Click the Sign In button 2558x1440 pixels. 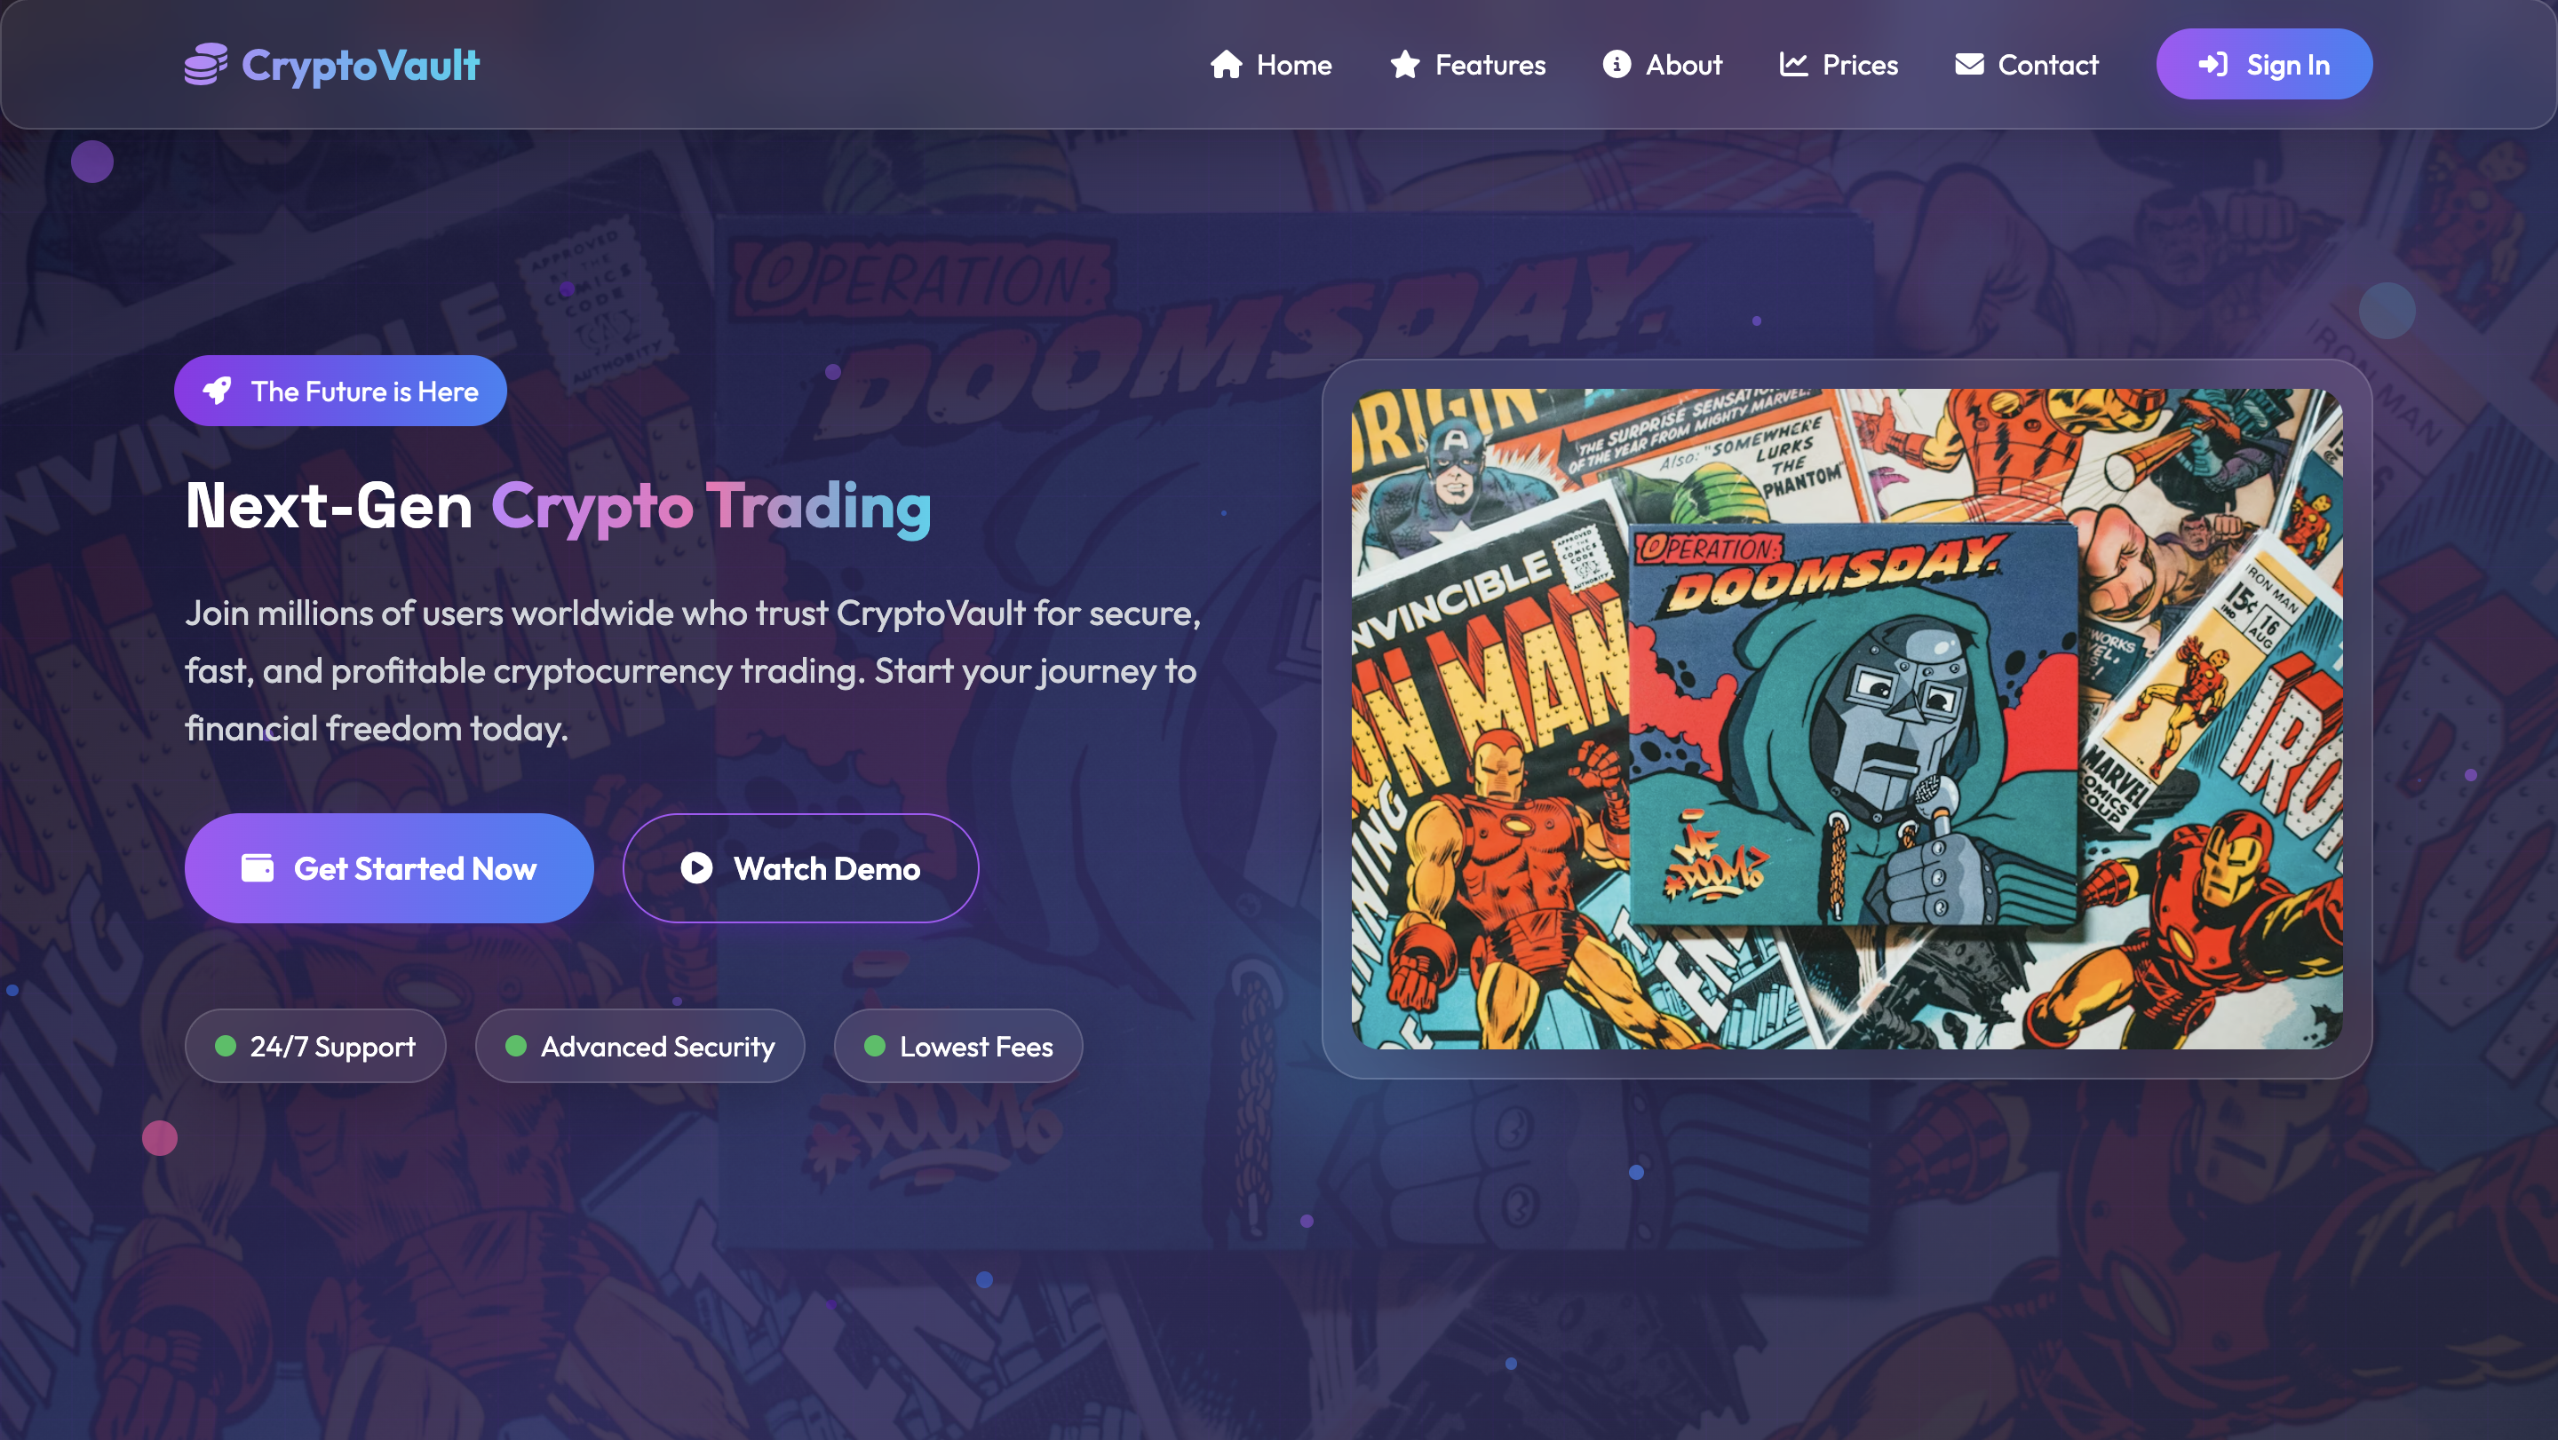point(2264,65)
